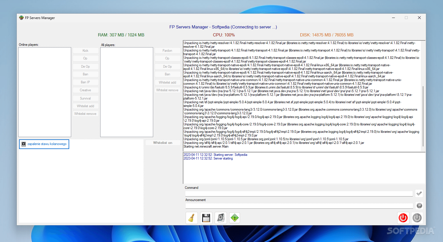The height and width of the screenshot is (242, 443).
Task: Focus the Announcement input field
Action: (299, 206)
